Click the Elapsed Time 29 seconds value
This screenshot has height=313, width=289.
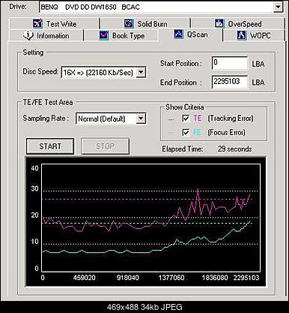(234, 149)
